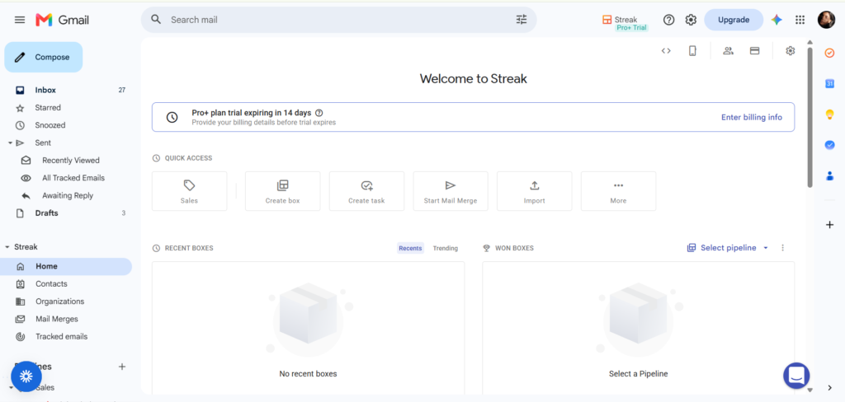Click the Enter billing info link
845x402 pixels.
(x=751, y=117)
